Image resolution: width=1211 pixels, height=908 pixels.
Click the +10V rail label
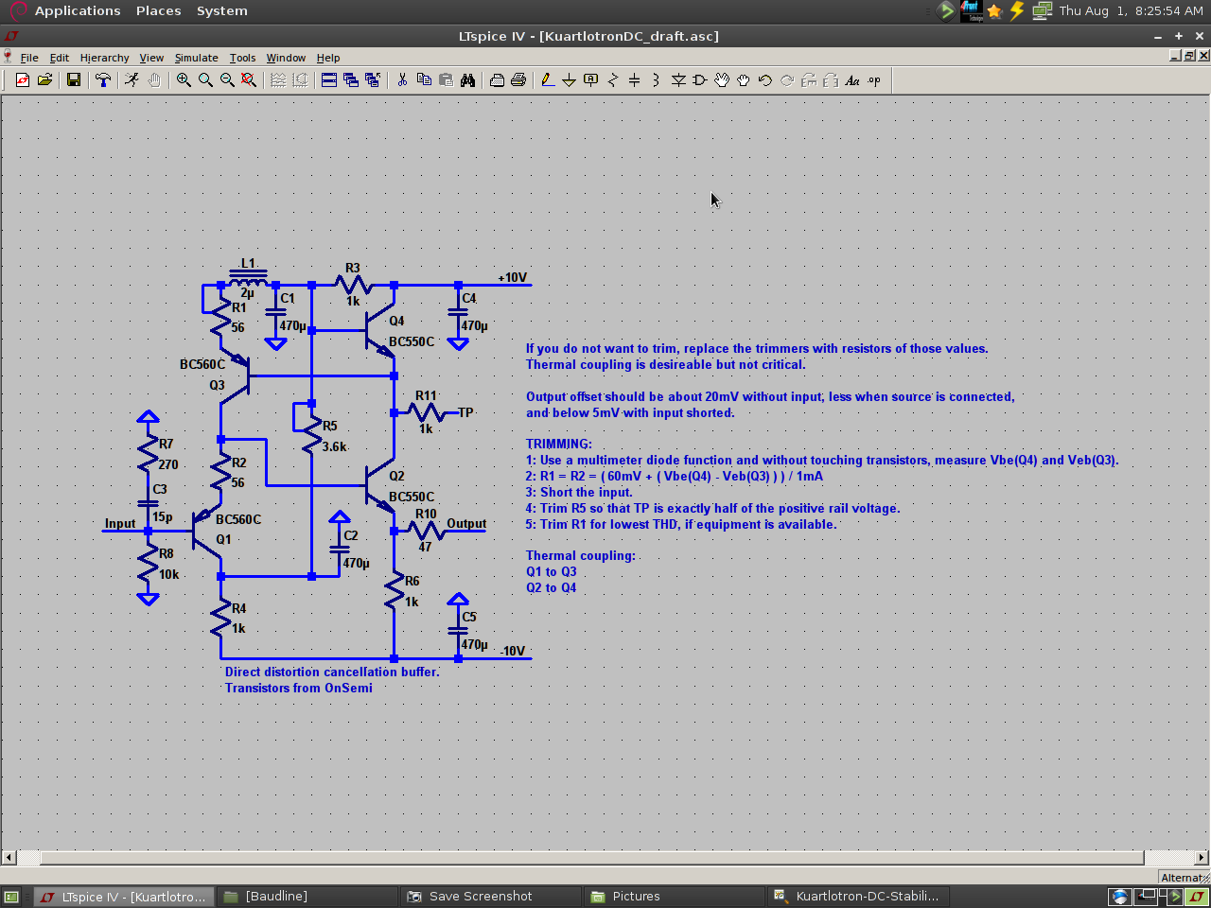tap(513, 277)
